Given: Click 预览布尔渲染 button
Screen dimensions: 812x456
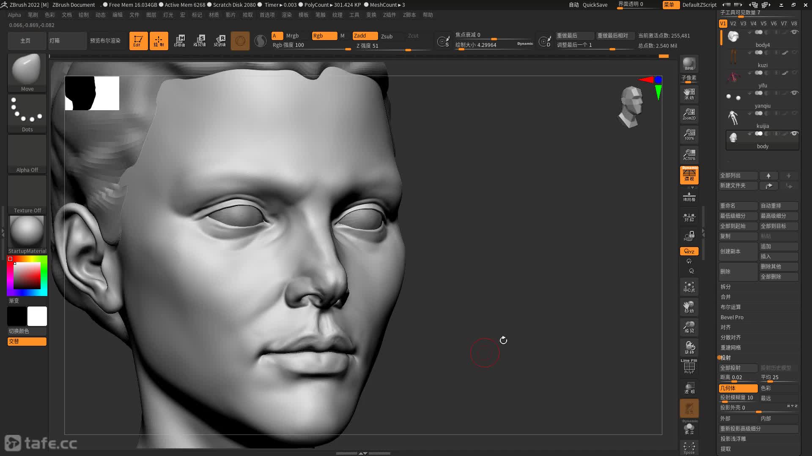Looking at the screenshot, I should pyautogui.click(x=105, y=41).
